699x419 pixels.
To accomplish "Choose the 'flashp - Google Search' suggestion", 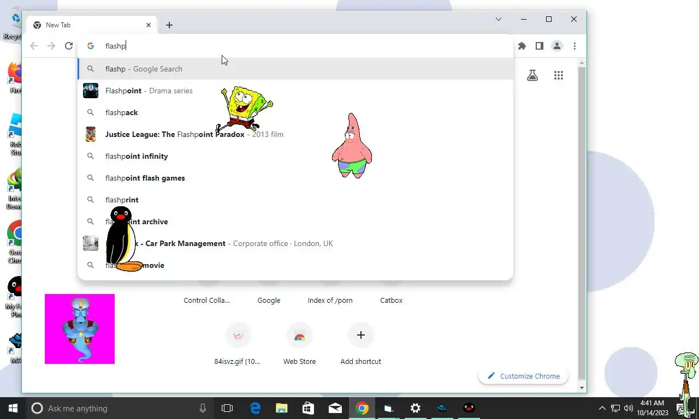I will (x=295, y=69).
